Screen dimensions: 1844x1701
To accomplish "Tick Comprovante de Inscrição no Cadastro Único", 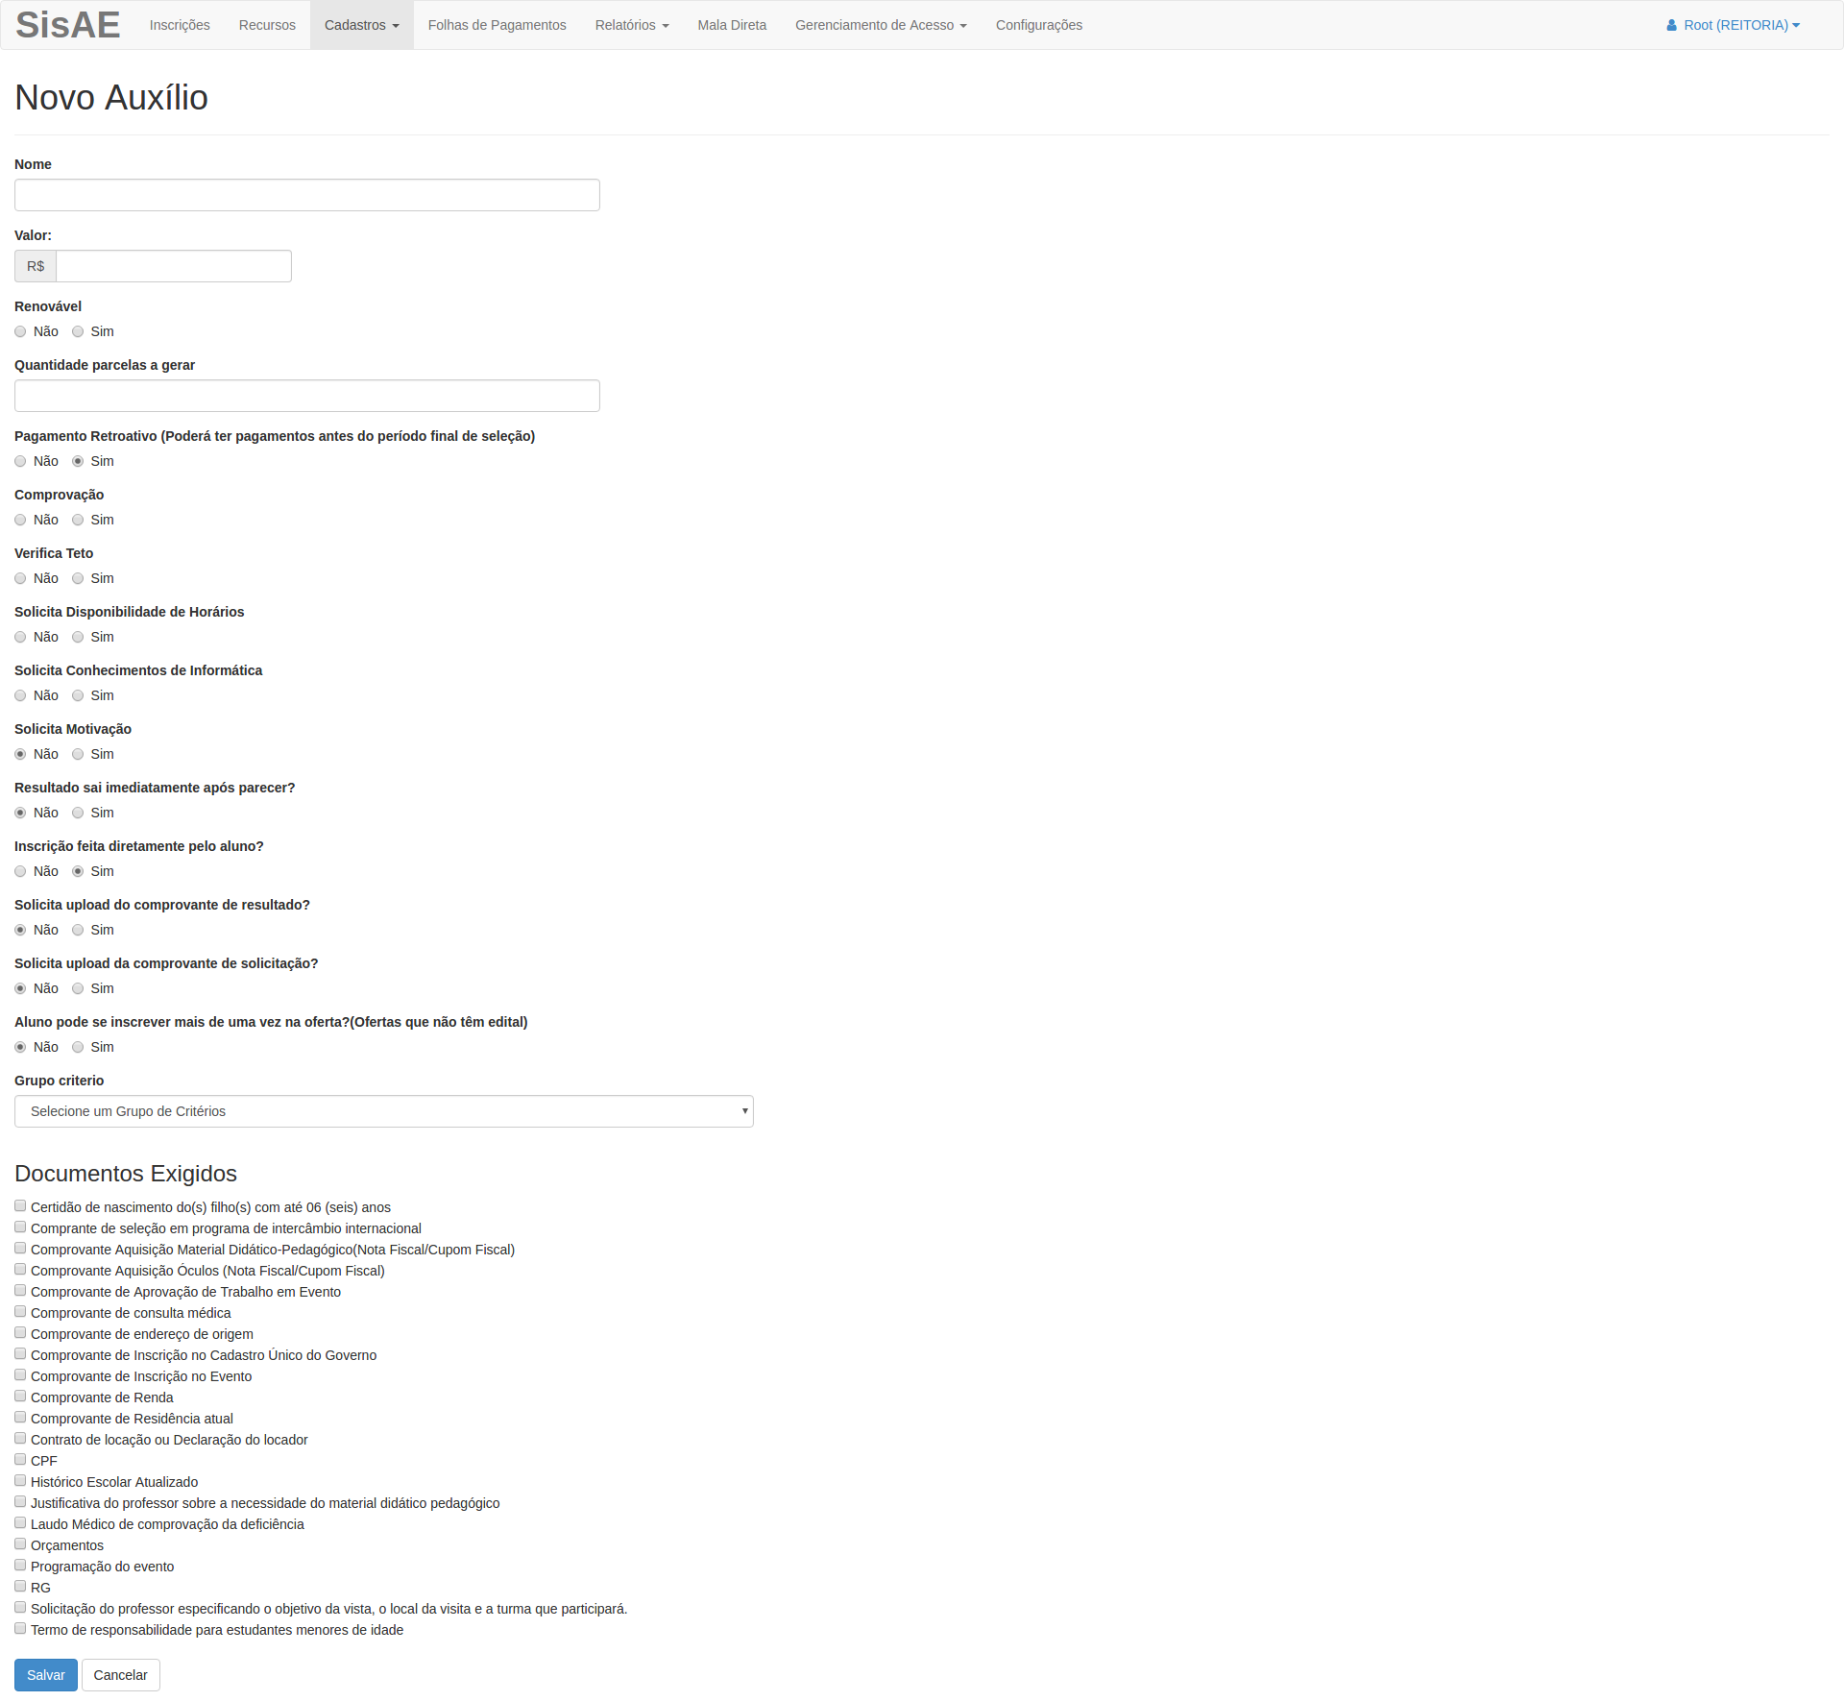I will pos(20,1353).
